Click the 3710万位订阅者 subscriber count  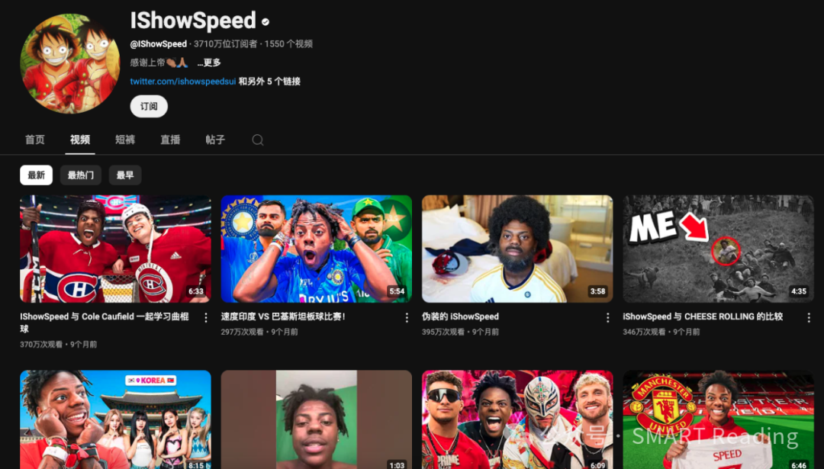[x=225, y=44]
